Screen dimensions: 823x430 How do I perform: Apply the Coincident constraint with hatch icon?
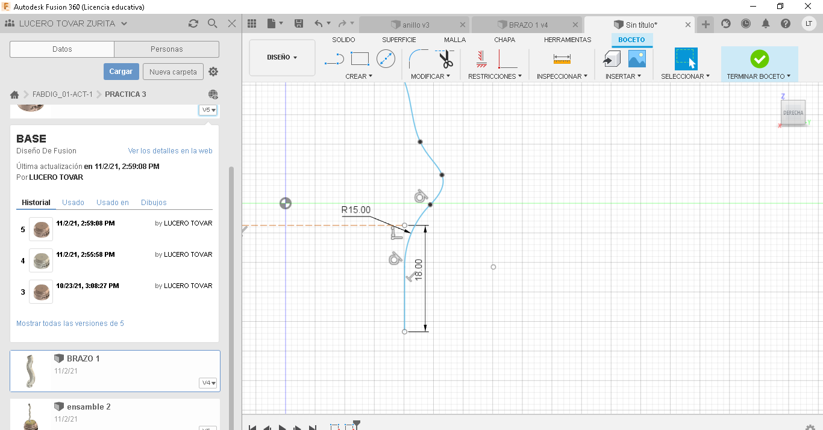click(x=481, y=59)
